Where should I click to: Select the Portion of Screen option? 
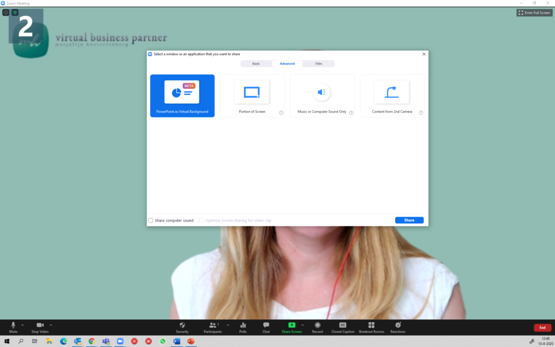pyautogui.click(x=252, y=96)
